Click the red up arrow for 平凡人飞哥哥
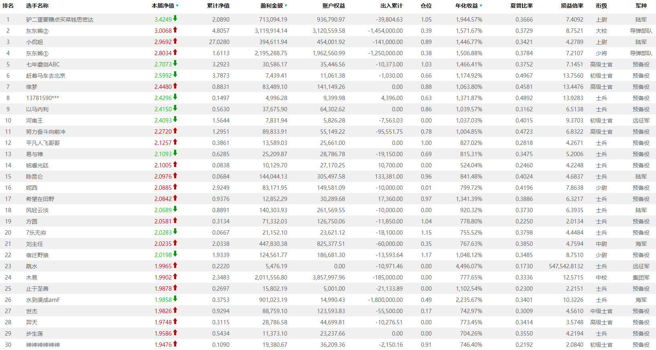 175,142
